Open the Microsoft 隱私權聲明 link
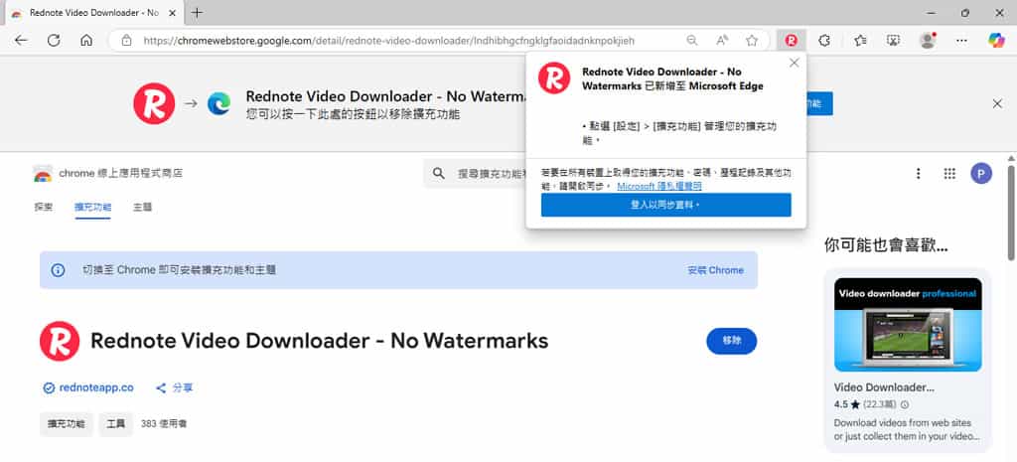This screenshot has width=1017, height=462. click(659, 186)
